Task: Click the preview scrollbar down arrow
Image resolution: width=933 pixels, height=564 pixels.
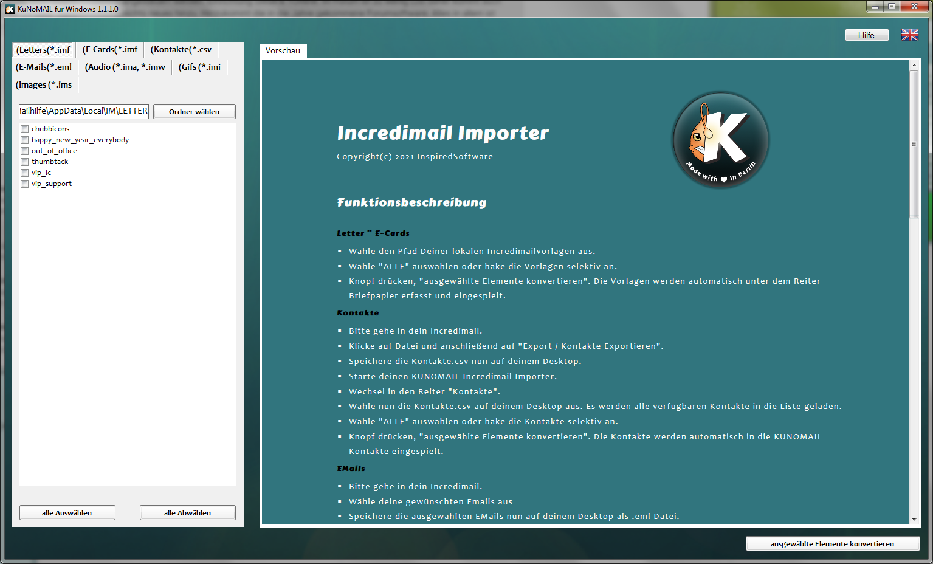Action: [x=914, y=520]
